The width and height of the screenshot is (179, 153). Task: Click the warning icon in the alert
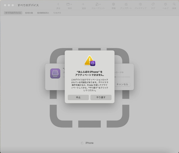pos(89,61)
